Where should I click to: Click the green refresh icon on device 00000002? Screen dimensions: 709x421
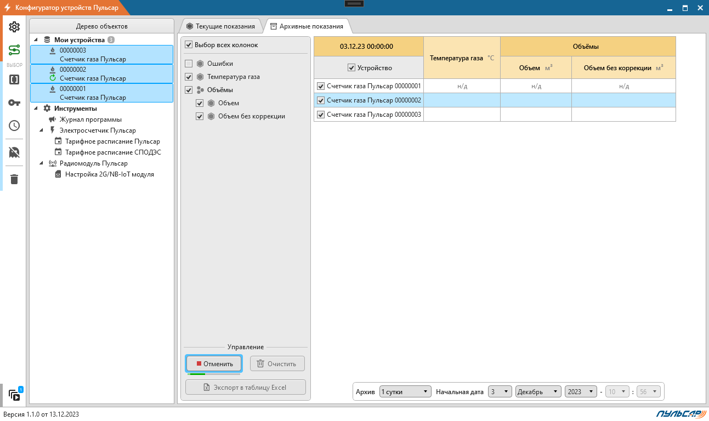tap(53, 78)
